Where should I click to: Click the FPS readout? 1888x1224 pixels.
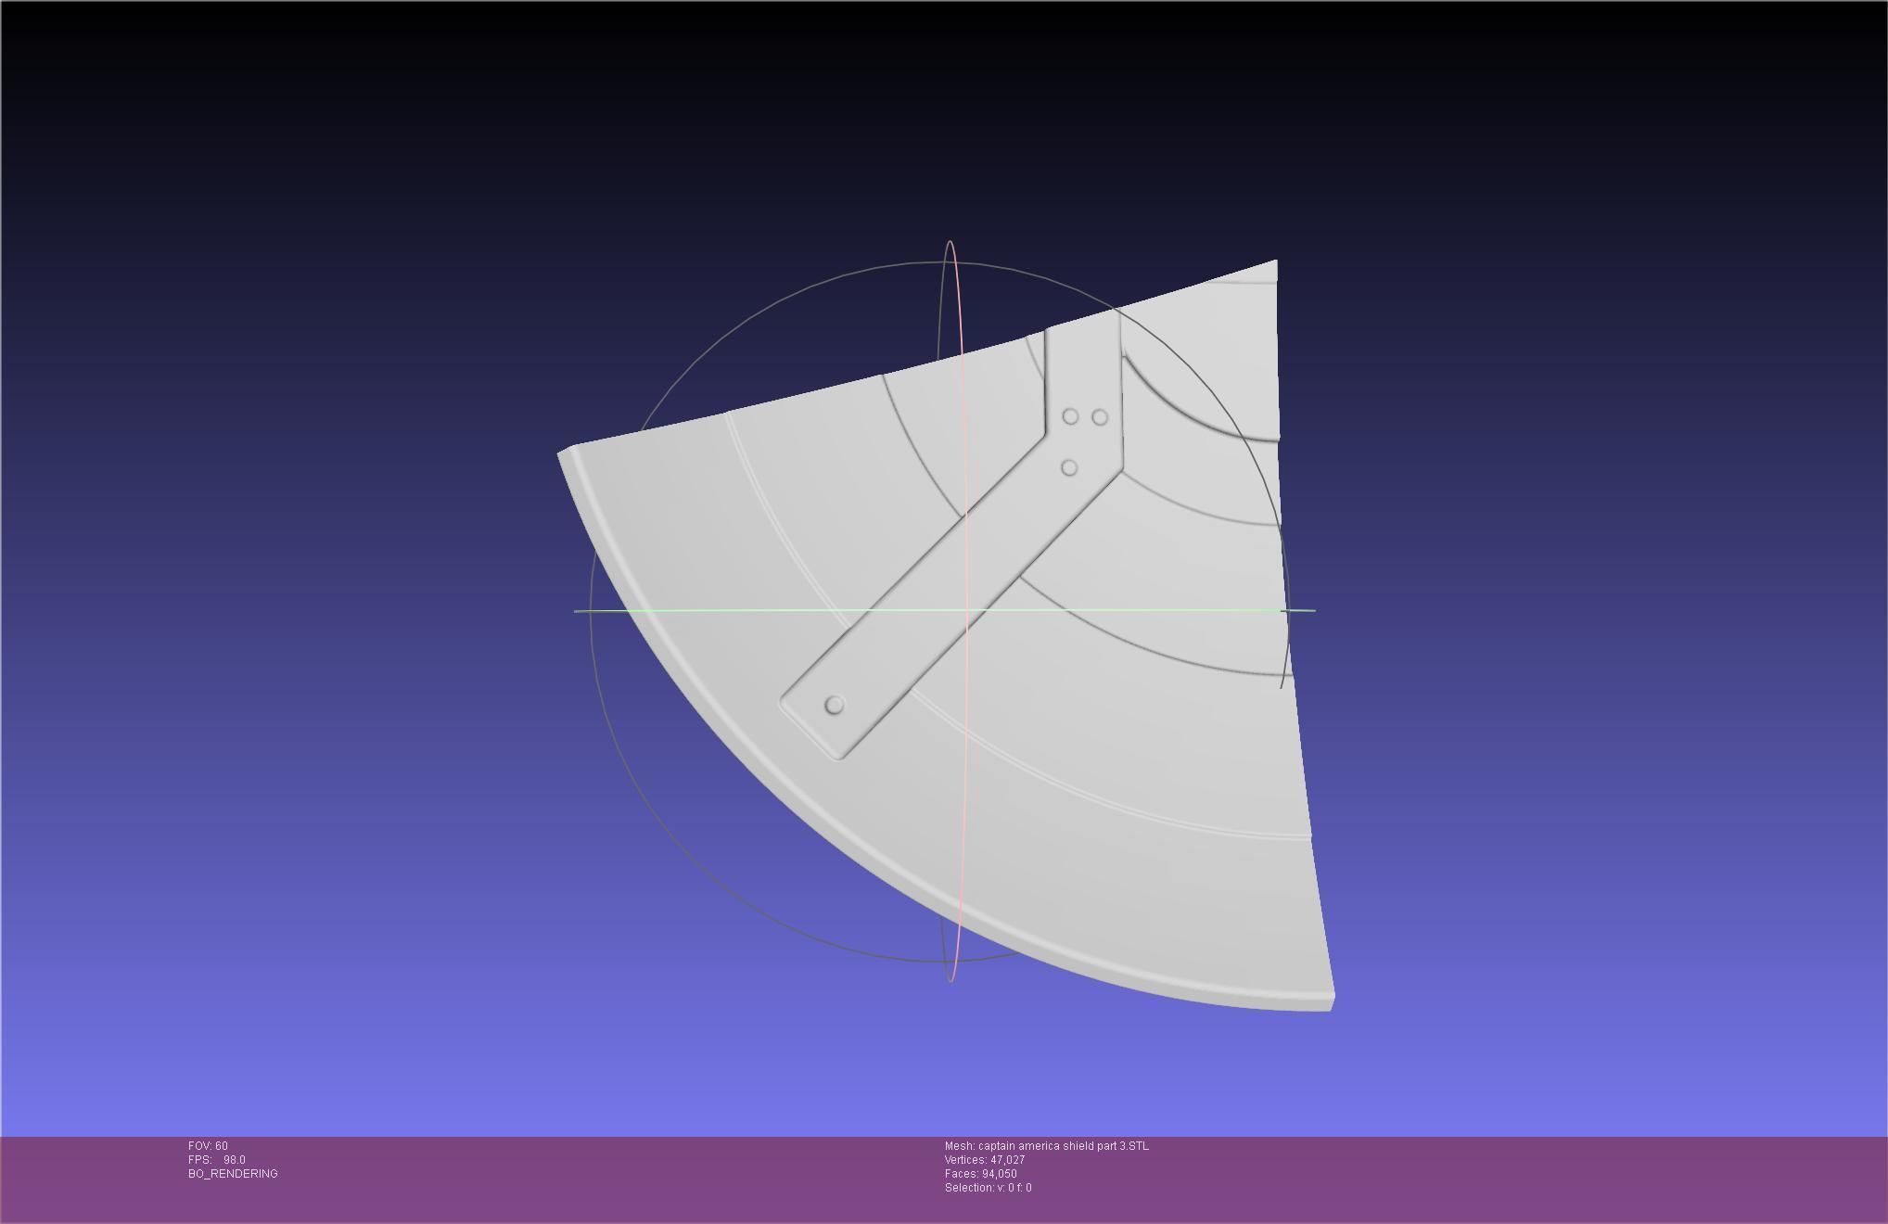216,1160
